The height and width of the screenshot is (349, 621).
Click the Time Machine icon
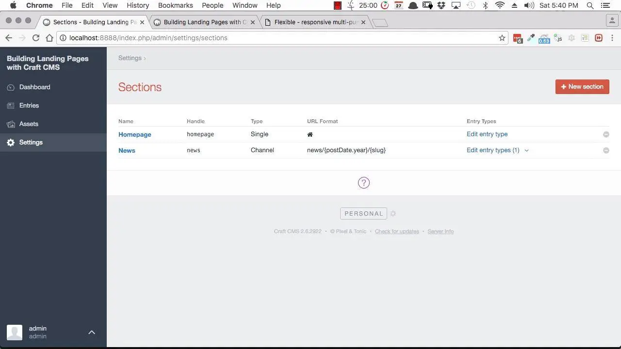tap(471, 5)
